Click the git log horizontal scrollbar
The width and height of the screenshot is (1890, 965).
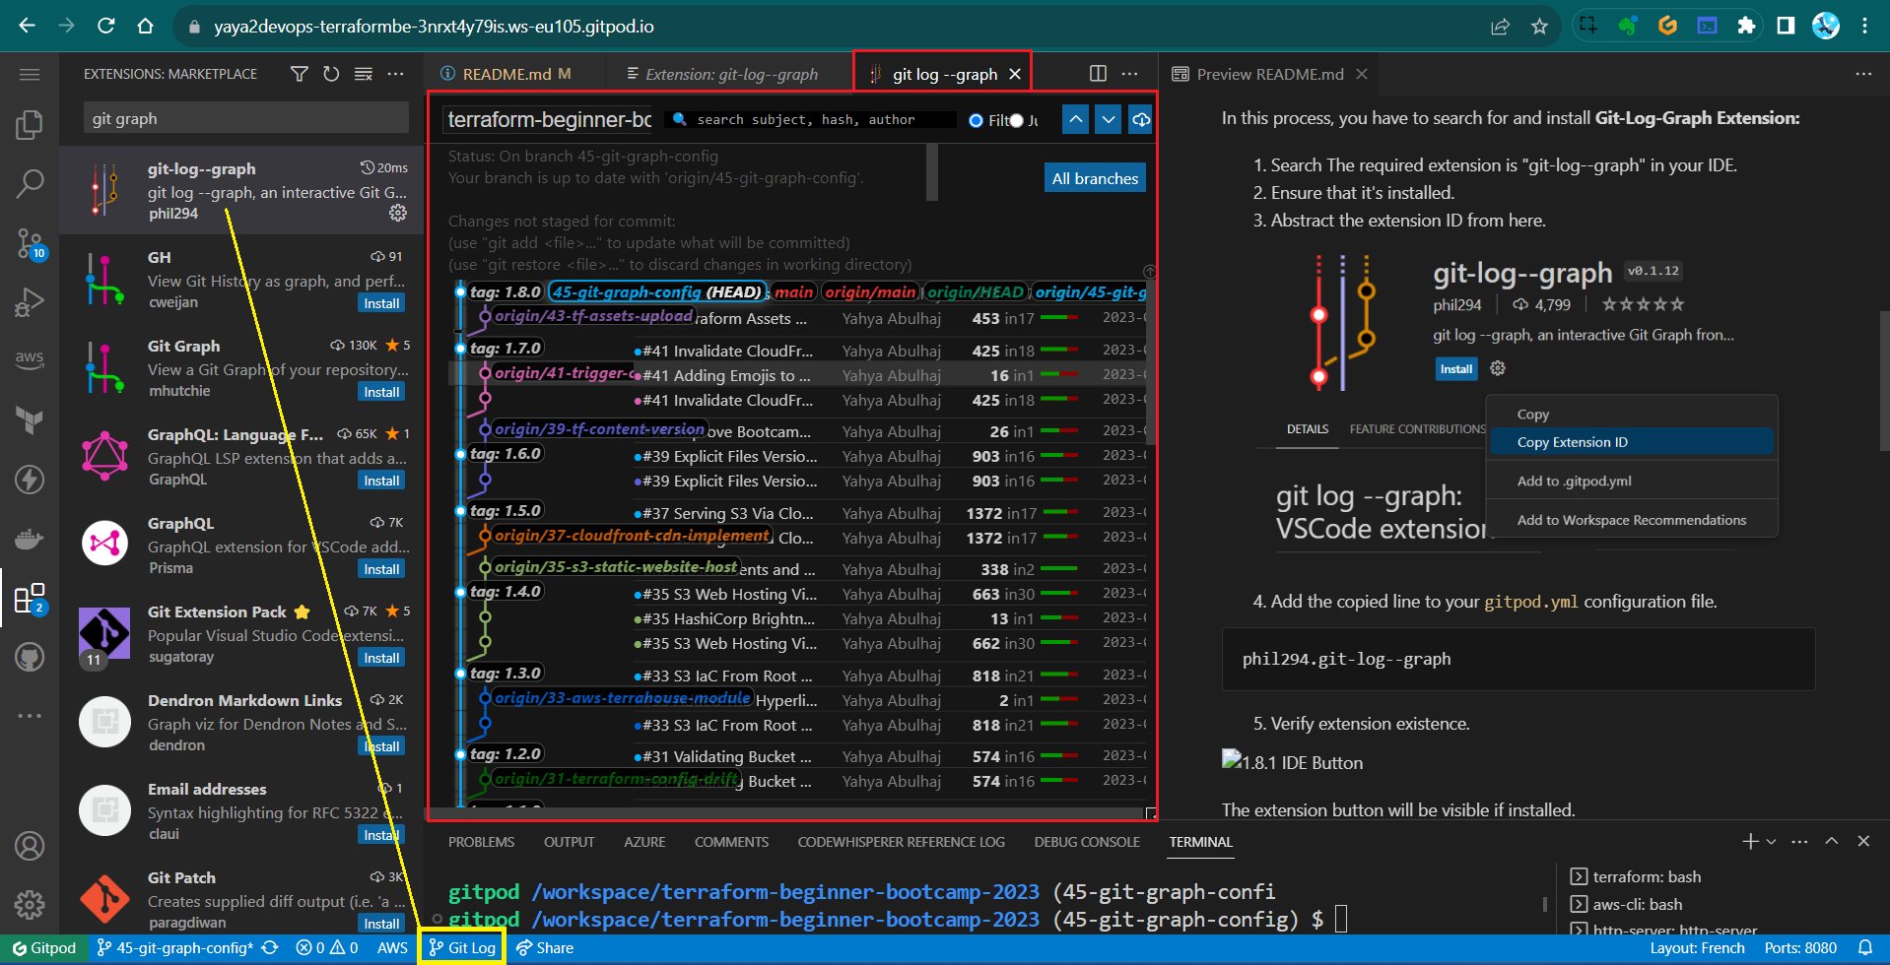click(786, 813)
